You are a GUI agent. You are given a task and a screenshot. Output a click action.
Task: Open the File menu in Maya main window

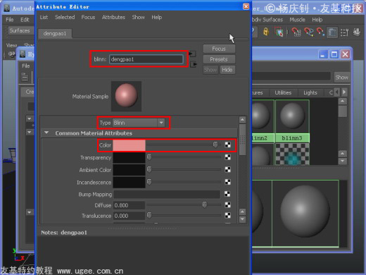[x=9, y=20]
